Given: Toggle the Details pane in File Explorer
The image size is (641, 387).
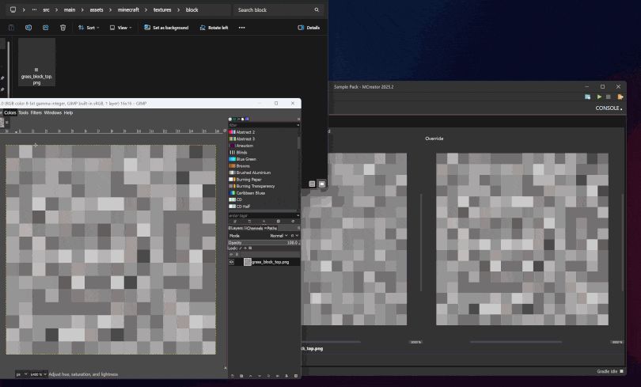Looking at the screenshot, I should [309, 28].
